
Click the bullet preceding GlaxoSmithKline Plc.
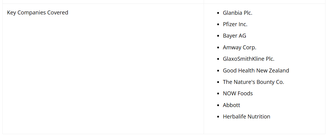[218, 59]
